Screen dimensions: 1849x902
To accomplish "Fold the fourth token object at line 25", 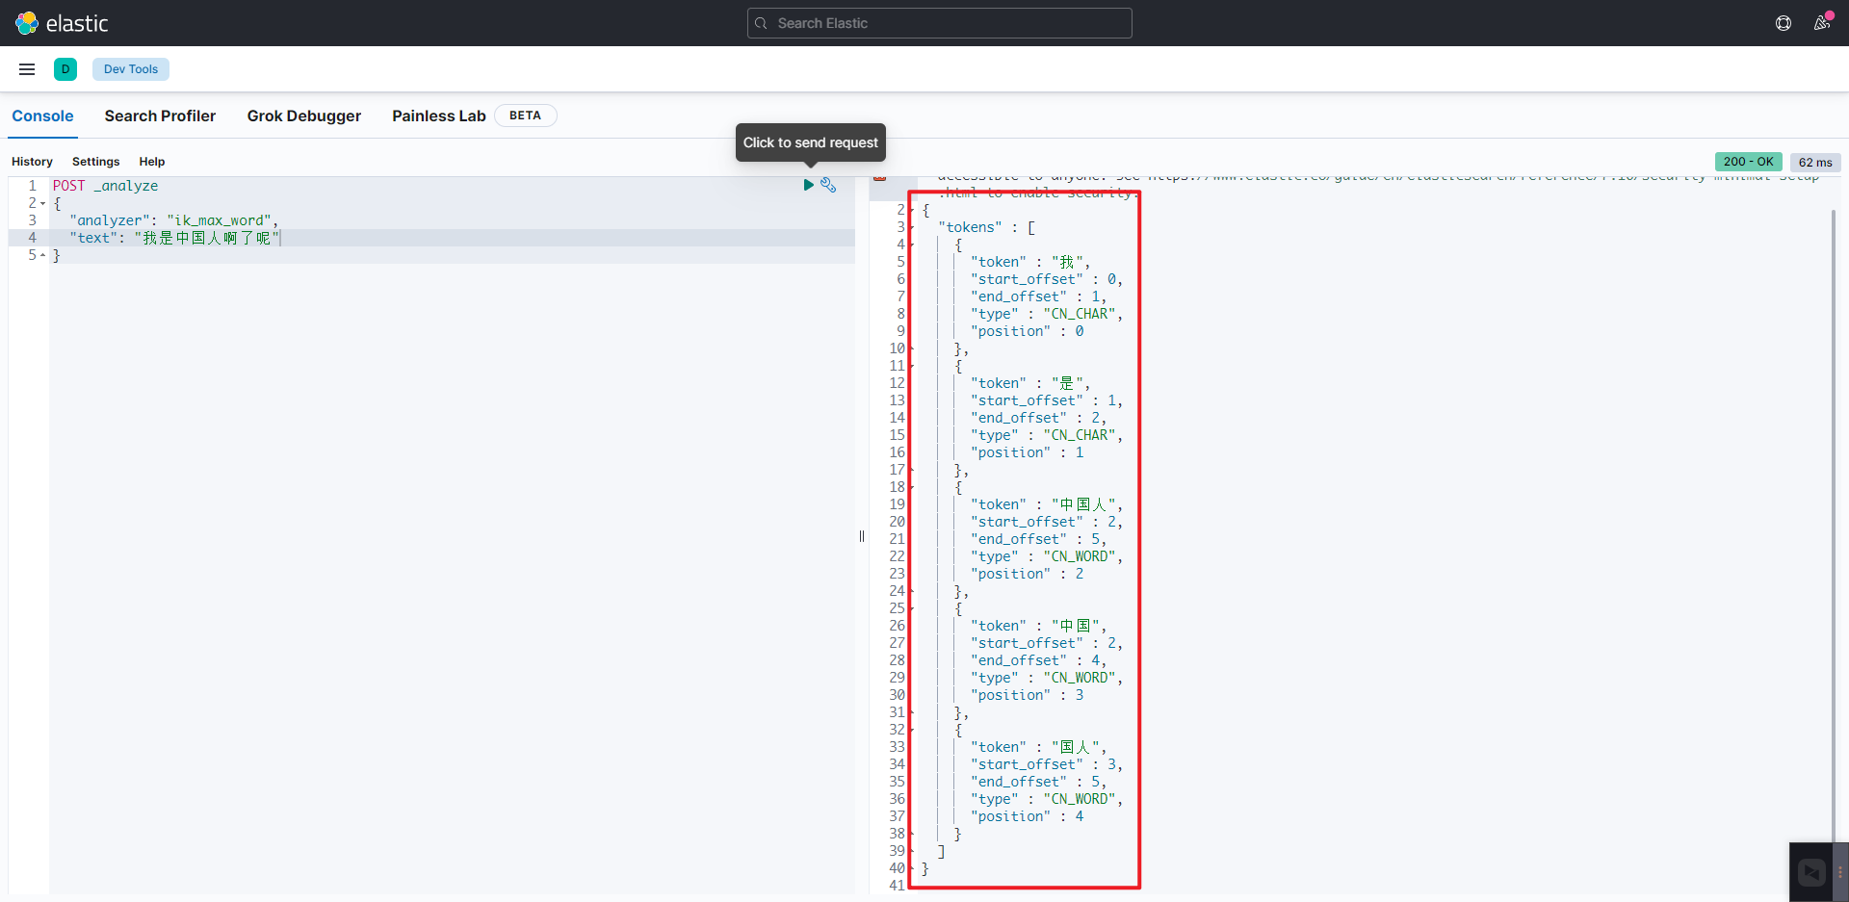I will (912, 608).
